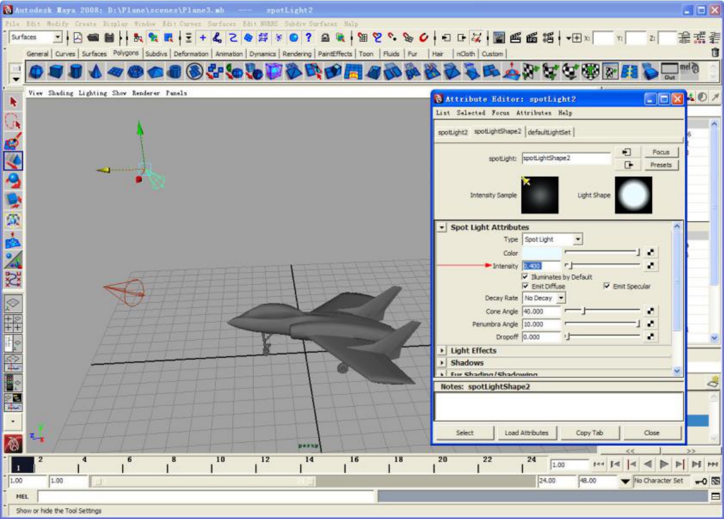Collapse the Spot Light Attributes section
The width and height of the screenshot is (724, 519).
[442, 228]
